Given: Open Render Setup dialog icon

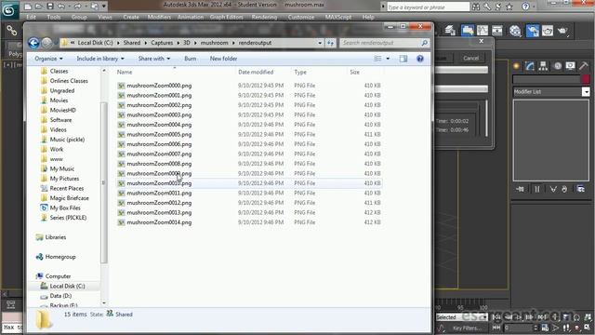Looking at the screenshot, I should (x=533, y=31).
